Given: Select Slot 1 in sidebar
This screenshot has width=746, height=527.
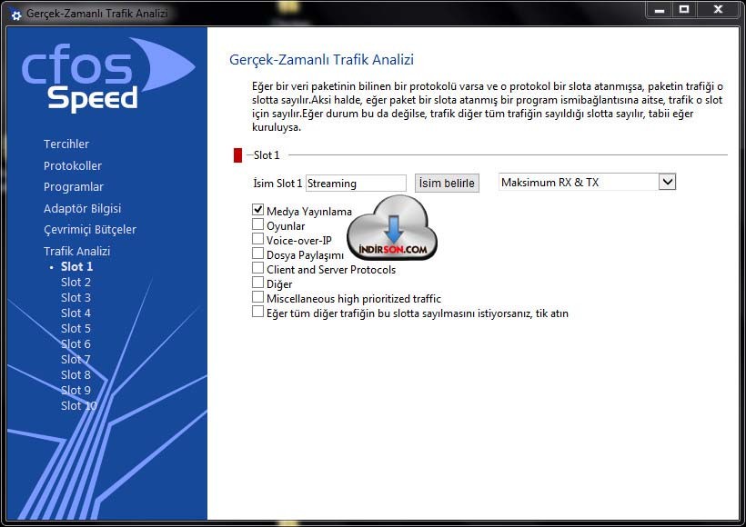Looking at the screenshot, I should (x=76, y=266).
